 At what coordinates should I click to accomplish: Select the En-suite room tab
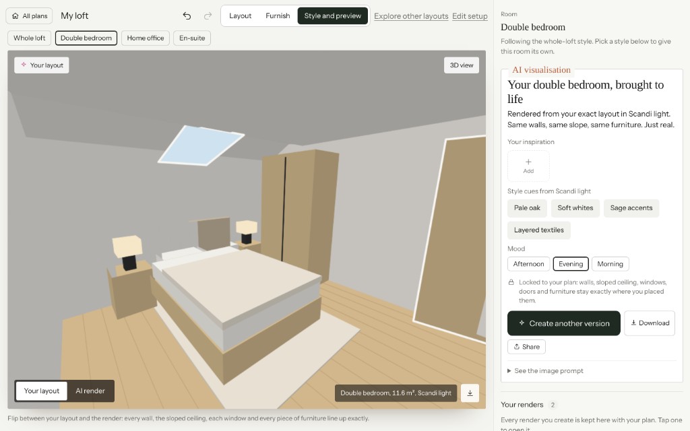(x=192, y=38)
